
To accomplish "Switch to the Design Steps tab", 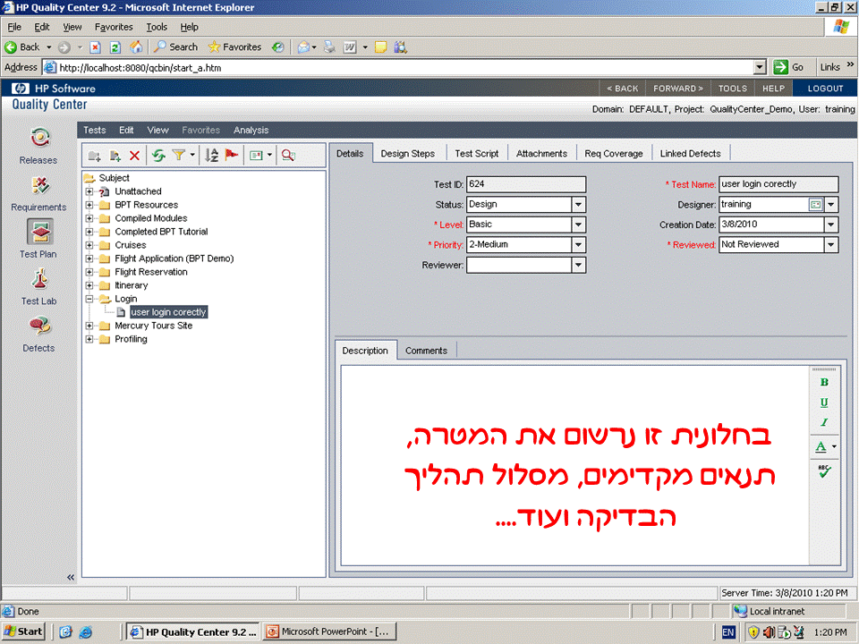I will [x=408, y=154].
